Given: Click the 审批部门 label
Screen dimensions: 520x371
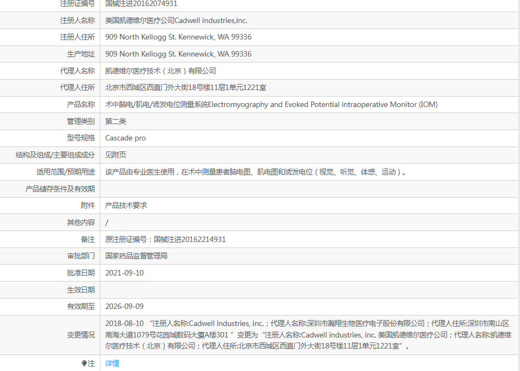Looking at the screenshot, I should click(81, 256).
